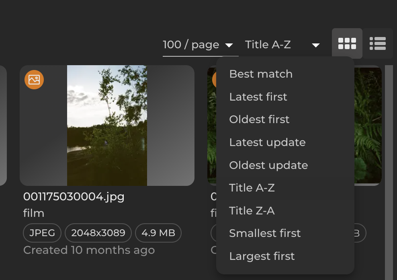Click the dropdown arrow next to Title A-Z
Screen dimensions: 397x280
(x=315, y=45)
